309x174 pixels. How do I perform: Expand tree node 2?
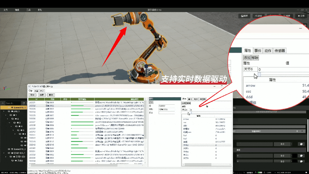[x=7, y=119]
